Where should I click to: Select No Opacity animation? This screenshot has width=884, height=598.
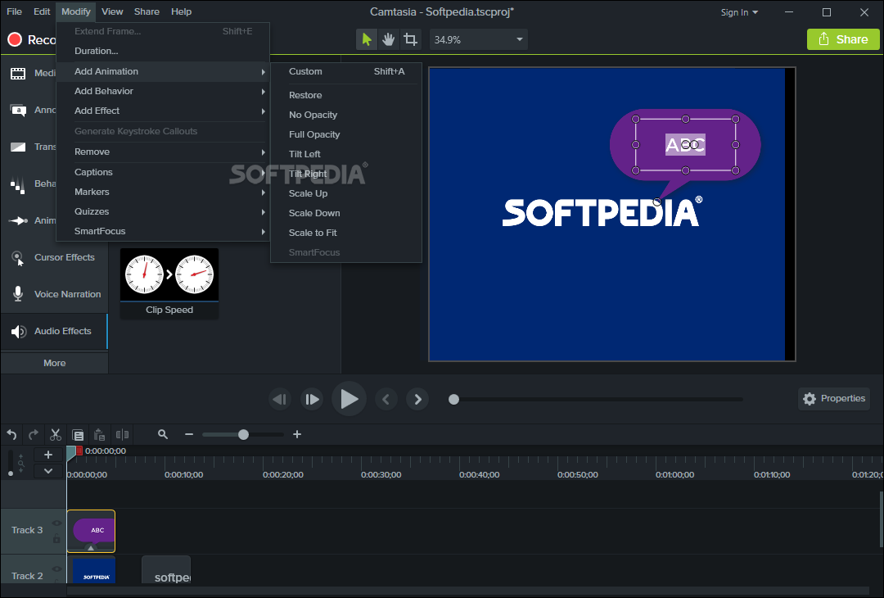tap(346, 115)
